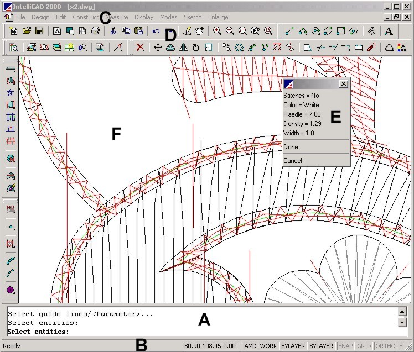The image size is (414, 352).
Task: Select the red X Delete tool
Action: [x=140, y=48]
